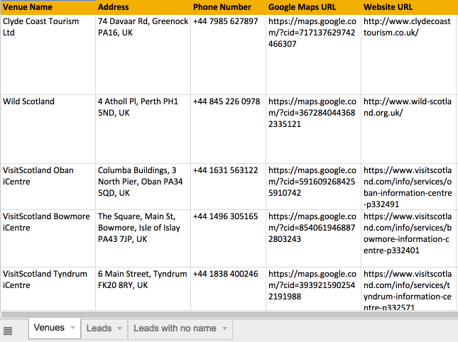Select the VisitScotland Bowmore iCentre cell
The width and height of the screenshot is (458, 342).
[48, 238]
